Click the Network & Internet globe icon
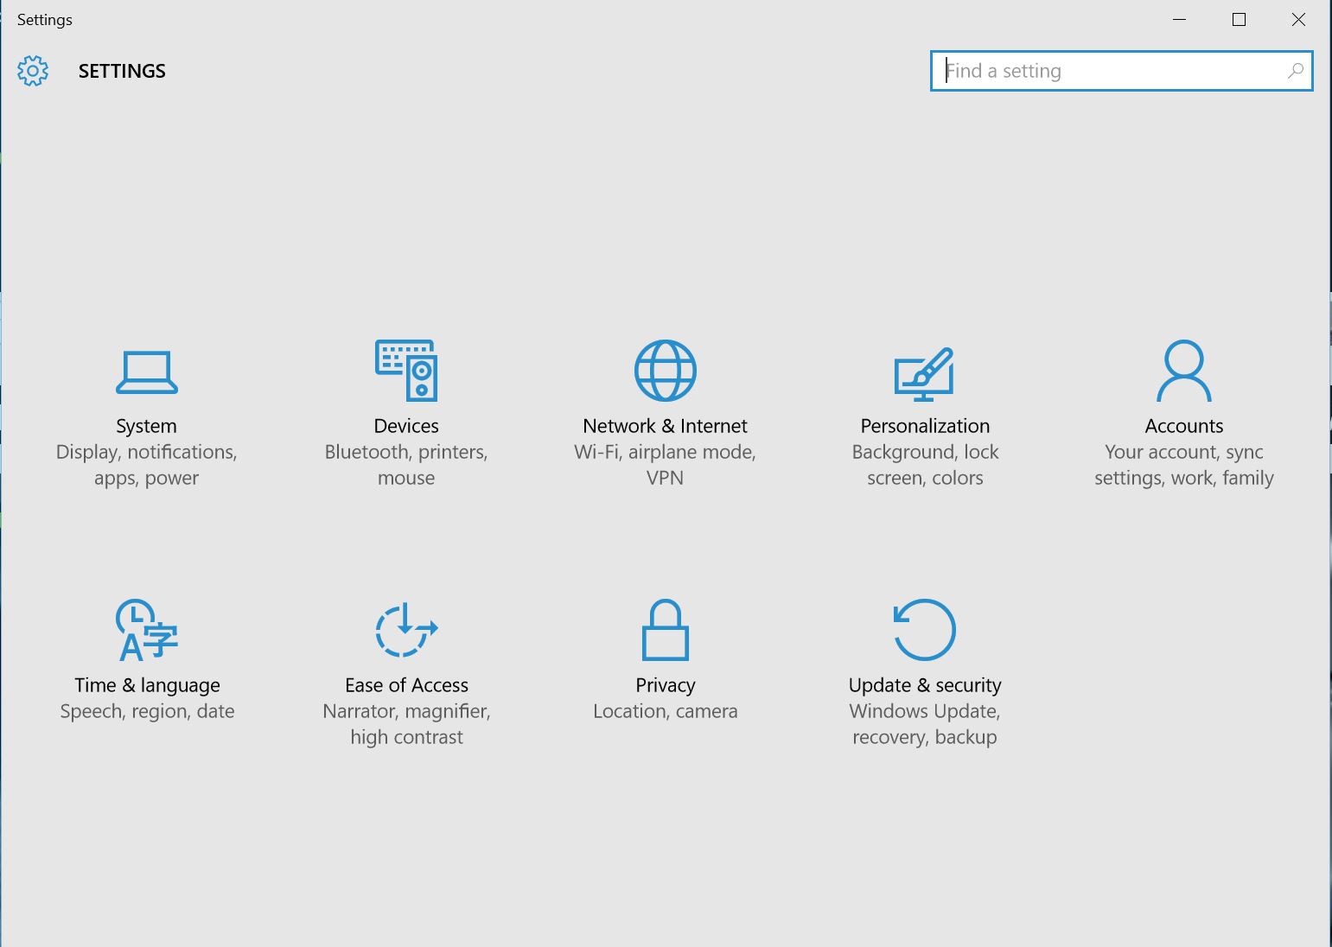 click(x=665, y=371)
